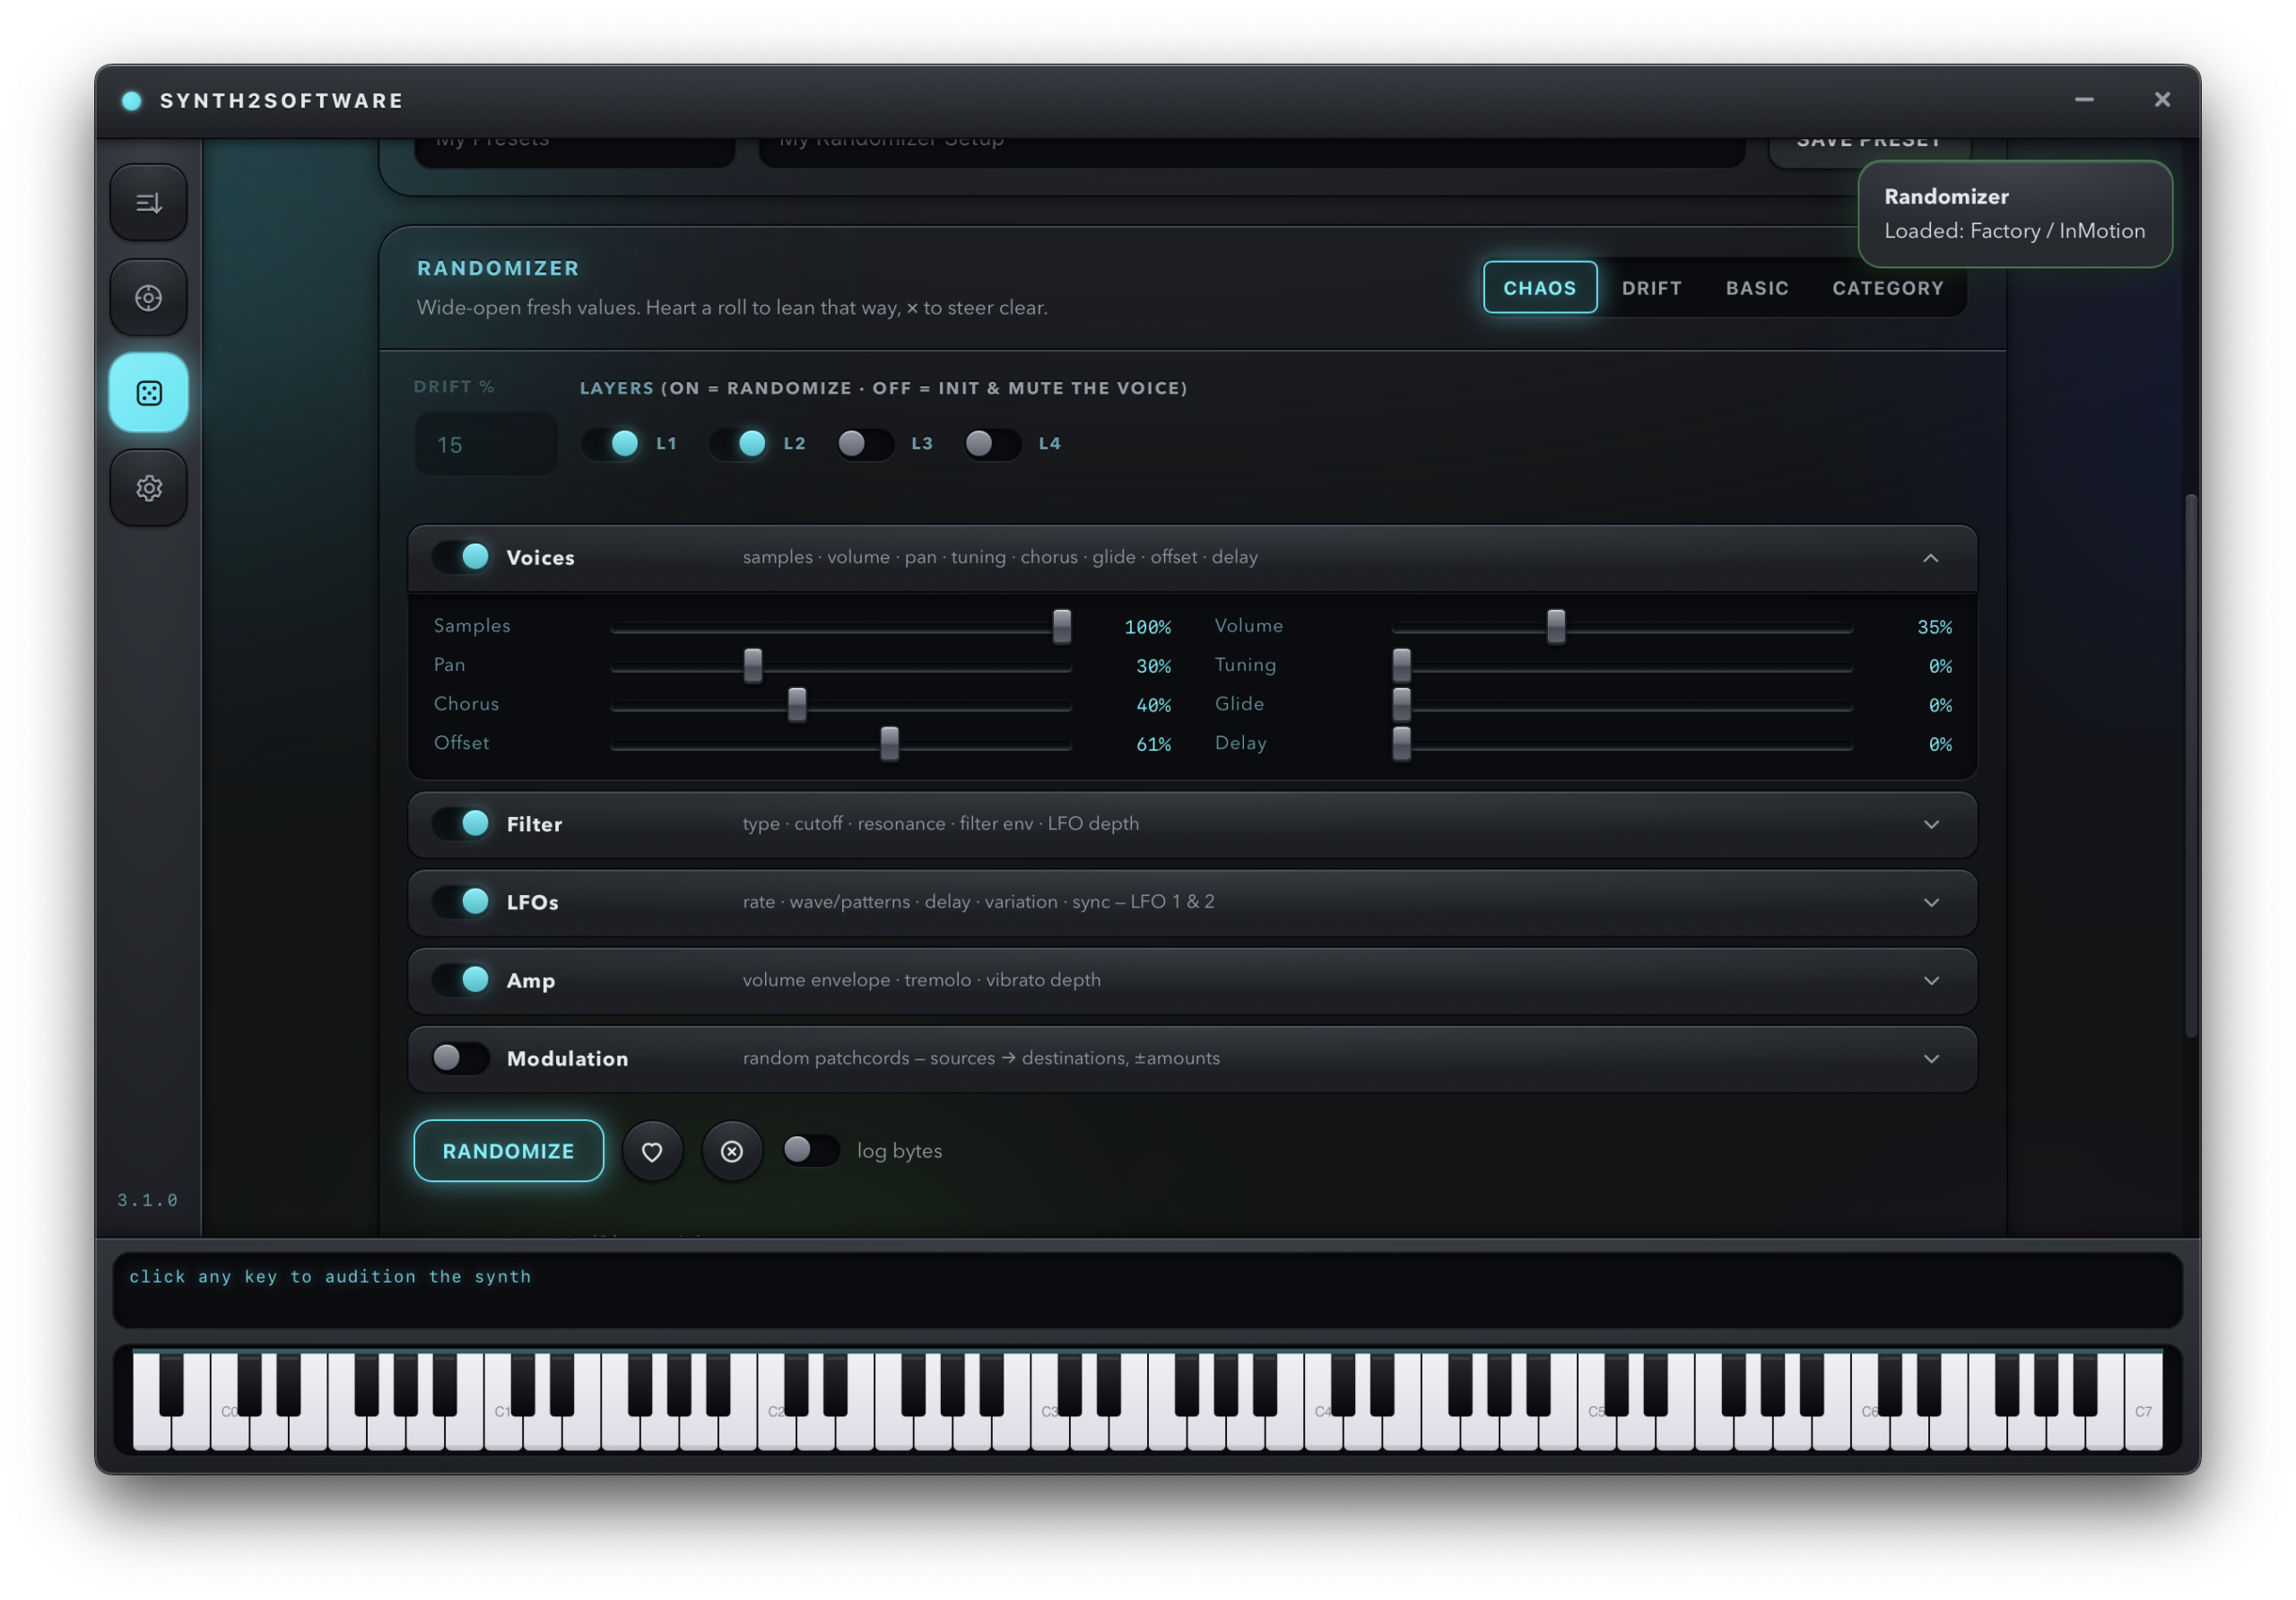Click the Pan slider handle
The width and height of the screenshot is (2296, 1600).
click(753, 666)
